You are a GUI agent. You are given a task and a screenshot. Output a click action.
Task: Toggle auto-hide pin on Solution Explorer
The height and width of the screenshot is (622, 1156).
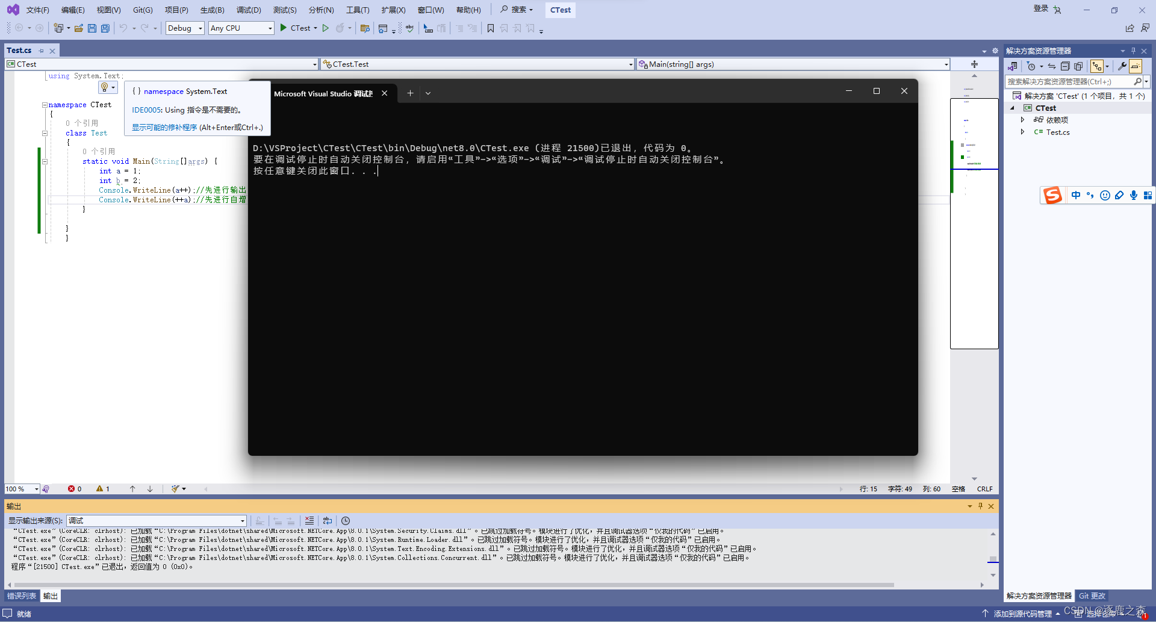click(1133, 51)
